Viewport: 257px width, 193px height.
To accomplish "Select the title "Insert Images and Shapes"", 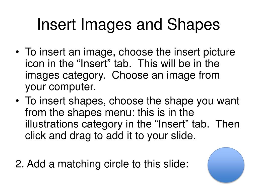I will (128, 25).
